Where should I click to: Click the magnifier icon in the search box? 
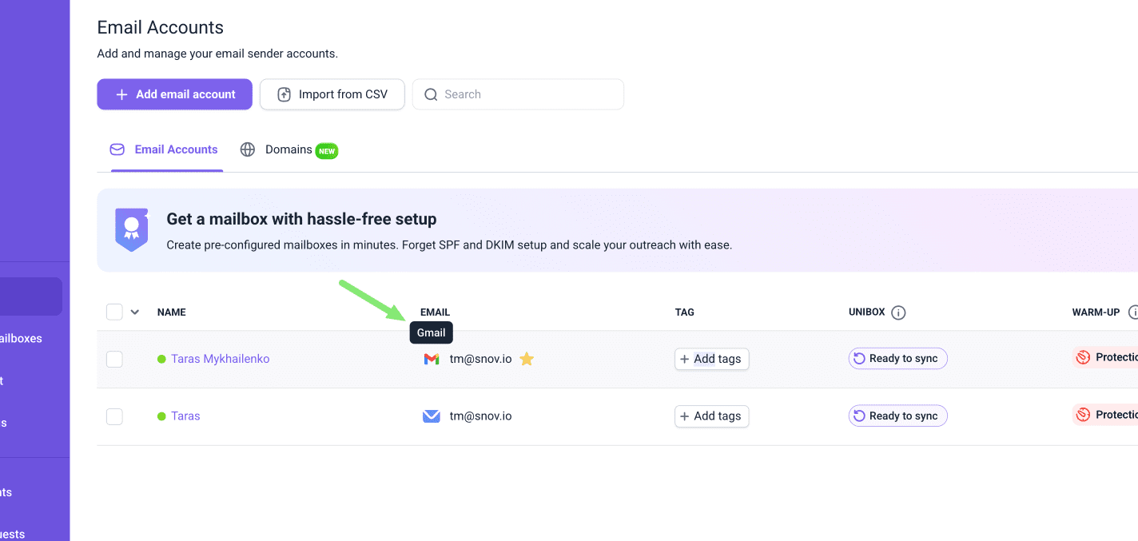coord(431,94)
